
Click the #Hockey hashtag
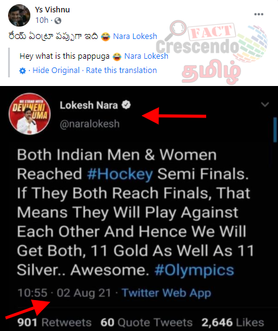(119, 174)
